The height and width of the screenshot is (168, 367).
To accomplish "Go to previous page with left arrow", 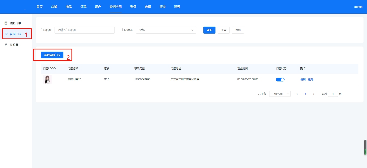I will (297, 94).
